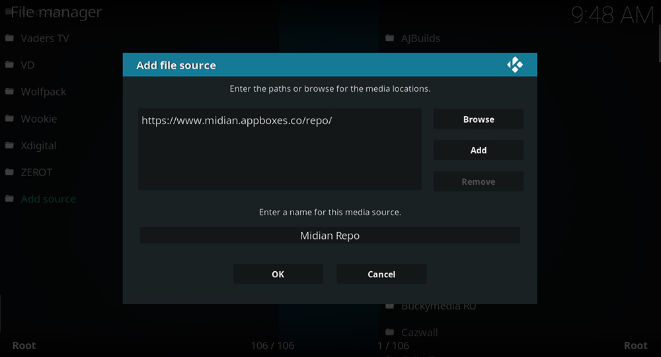Click Wookie folder icon

click(9, 118)
